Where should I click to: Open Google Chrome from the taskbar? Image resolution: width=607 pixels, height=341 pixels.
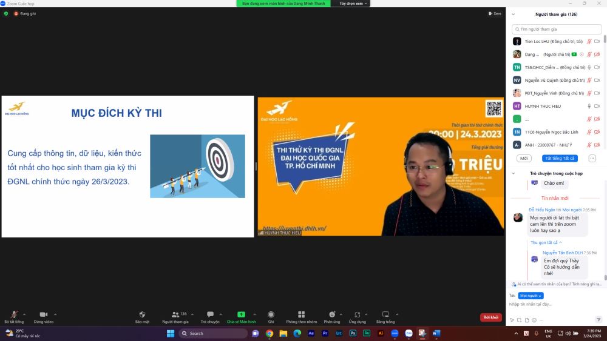(270, 333)
